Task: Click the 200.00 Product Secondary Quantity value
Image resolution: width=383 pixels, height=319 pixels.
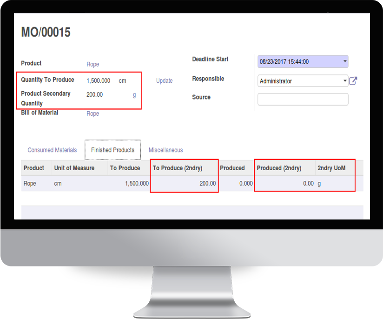Action: 94,94
